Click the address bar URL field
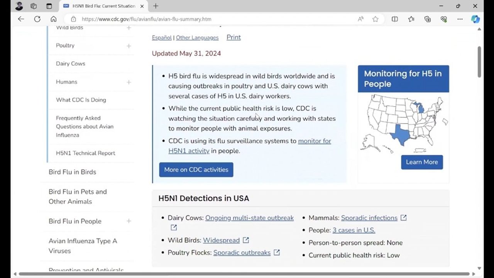This screenshot has width=494, height=278. (212, 19)
